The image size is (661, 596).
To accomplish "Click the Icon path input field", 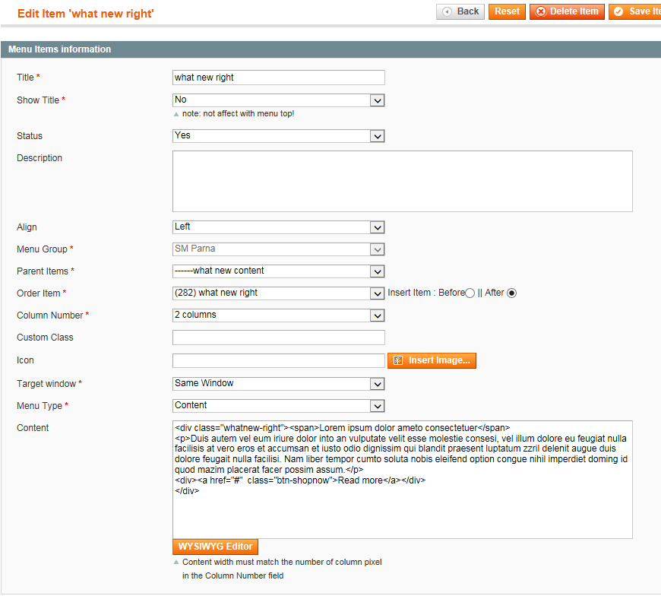I will 278,360.
